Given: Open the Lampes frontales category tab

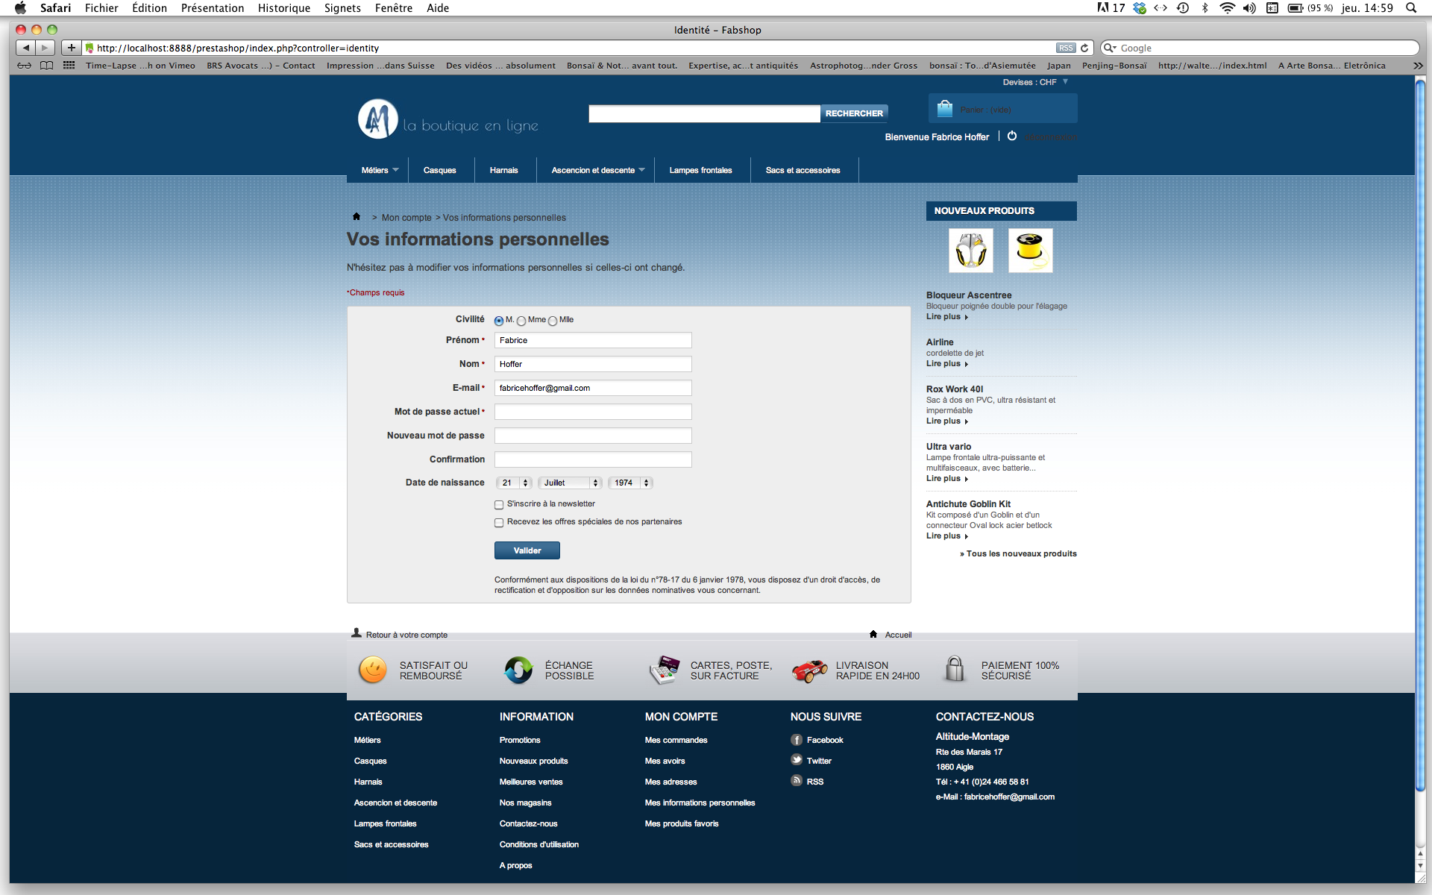Looking at the screenshot, I should [x=700, y=170].
